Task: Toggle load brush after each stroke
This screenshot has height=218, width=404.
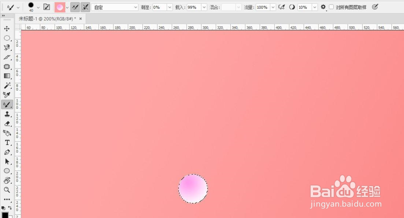Action: coord(75,7)
